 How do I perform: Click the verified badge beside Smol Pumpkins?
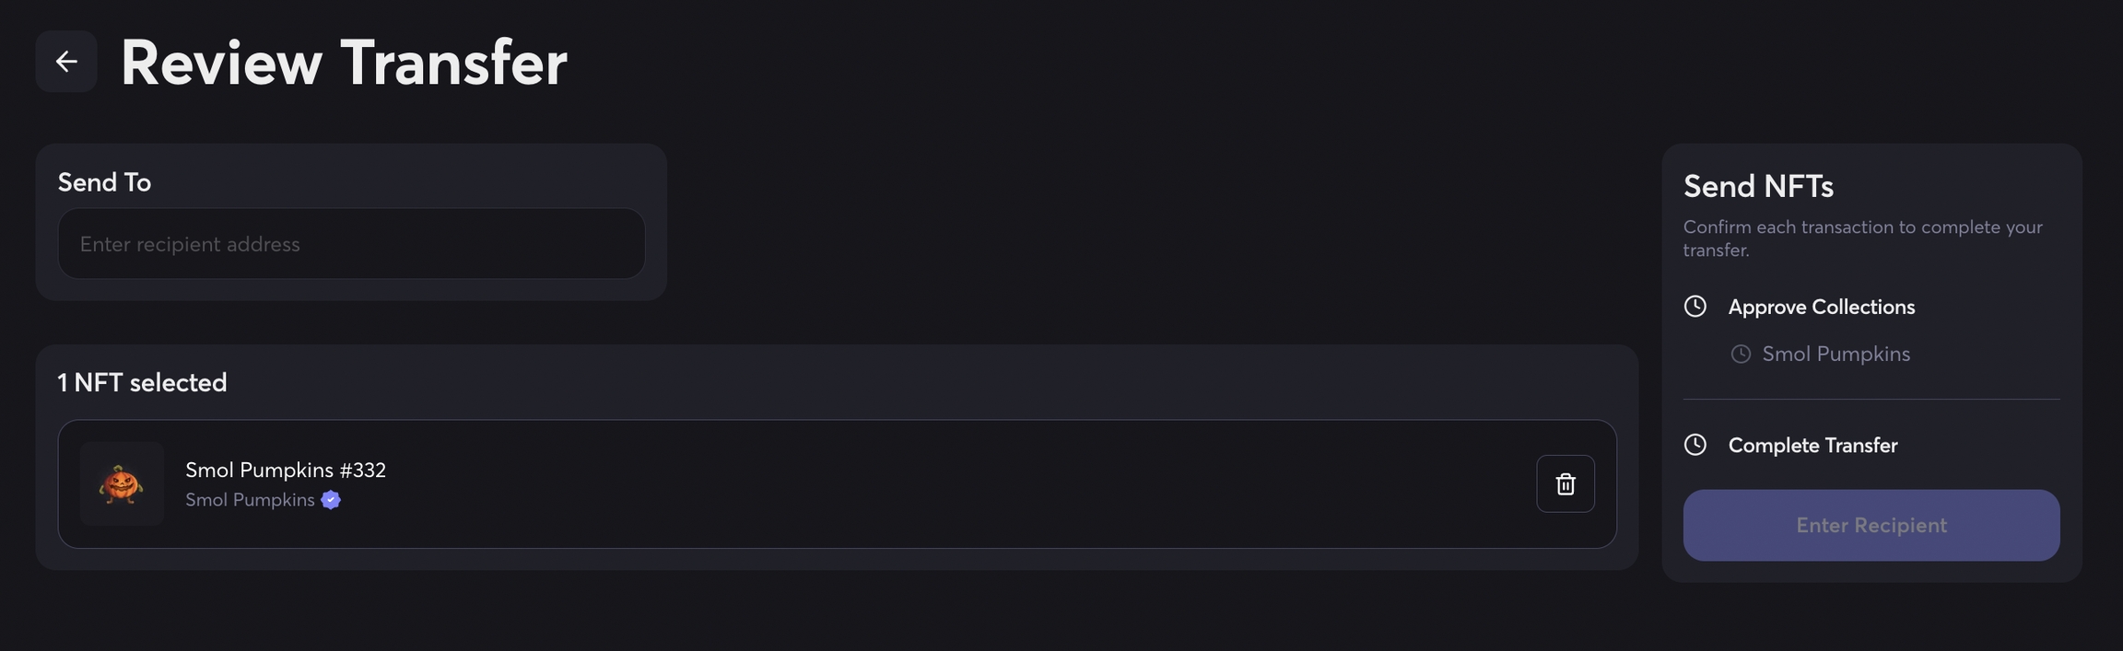point(331,500)
